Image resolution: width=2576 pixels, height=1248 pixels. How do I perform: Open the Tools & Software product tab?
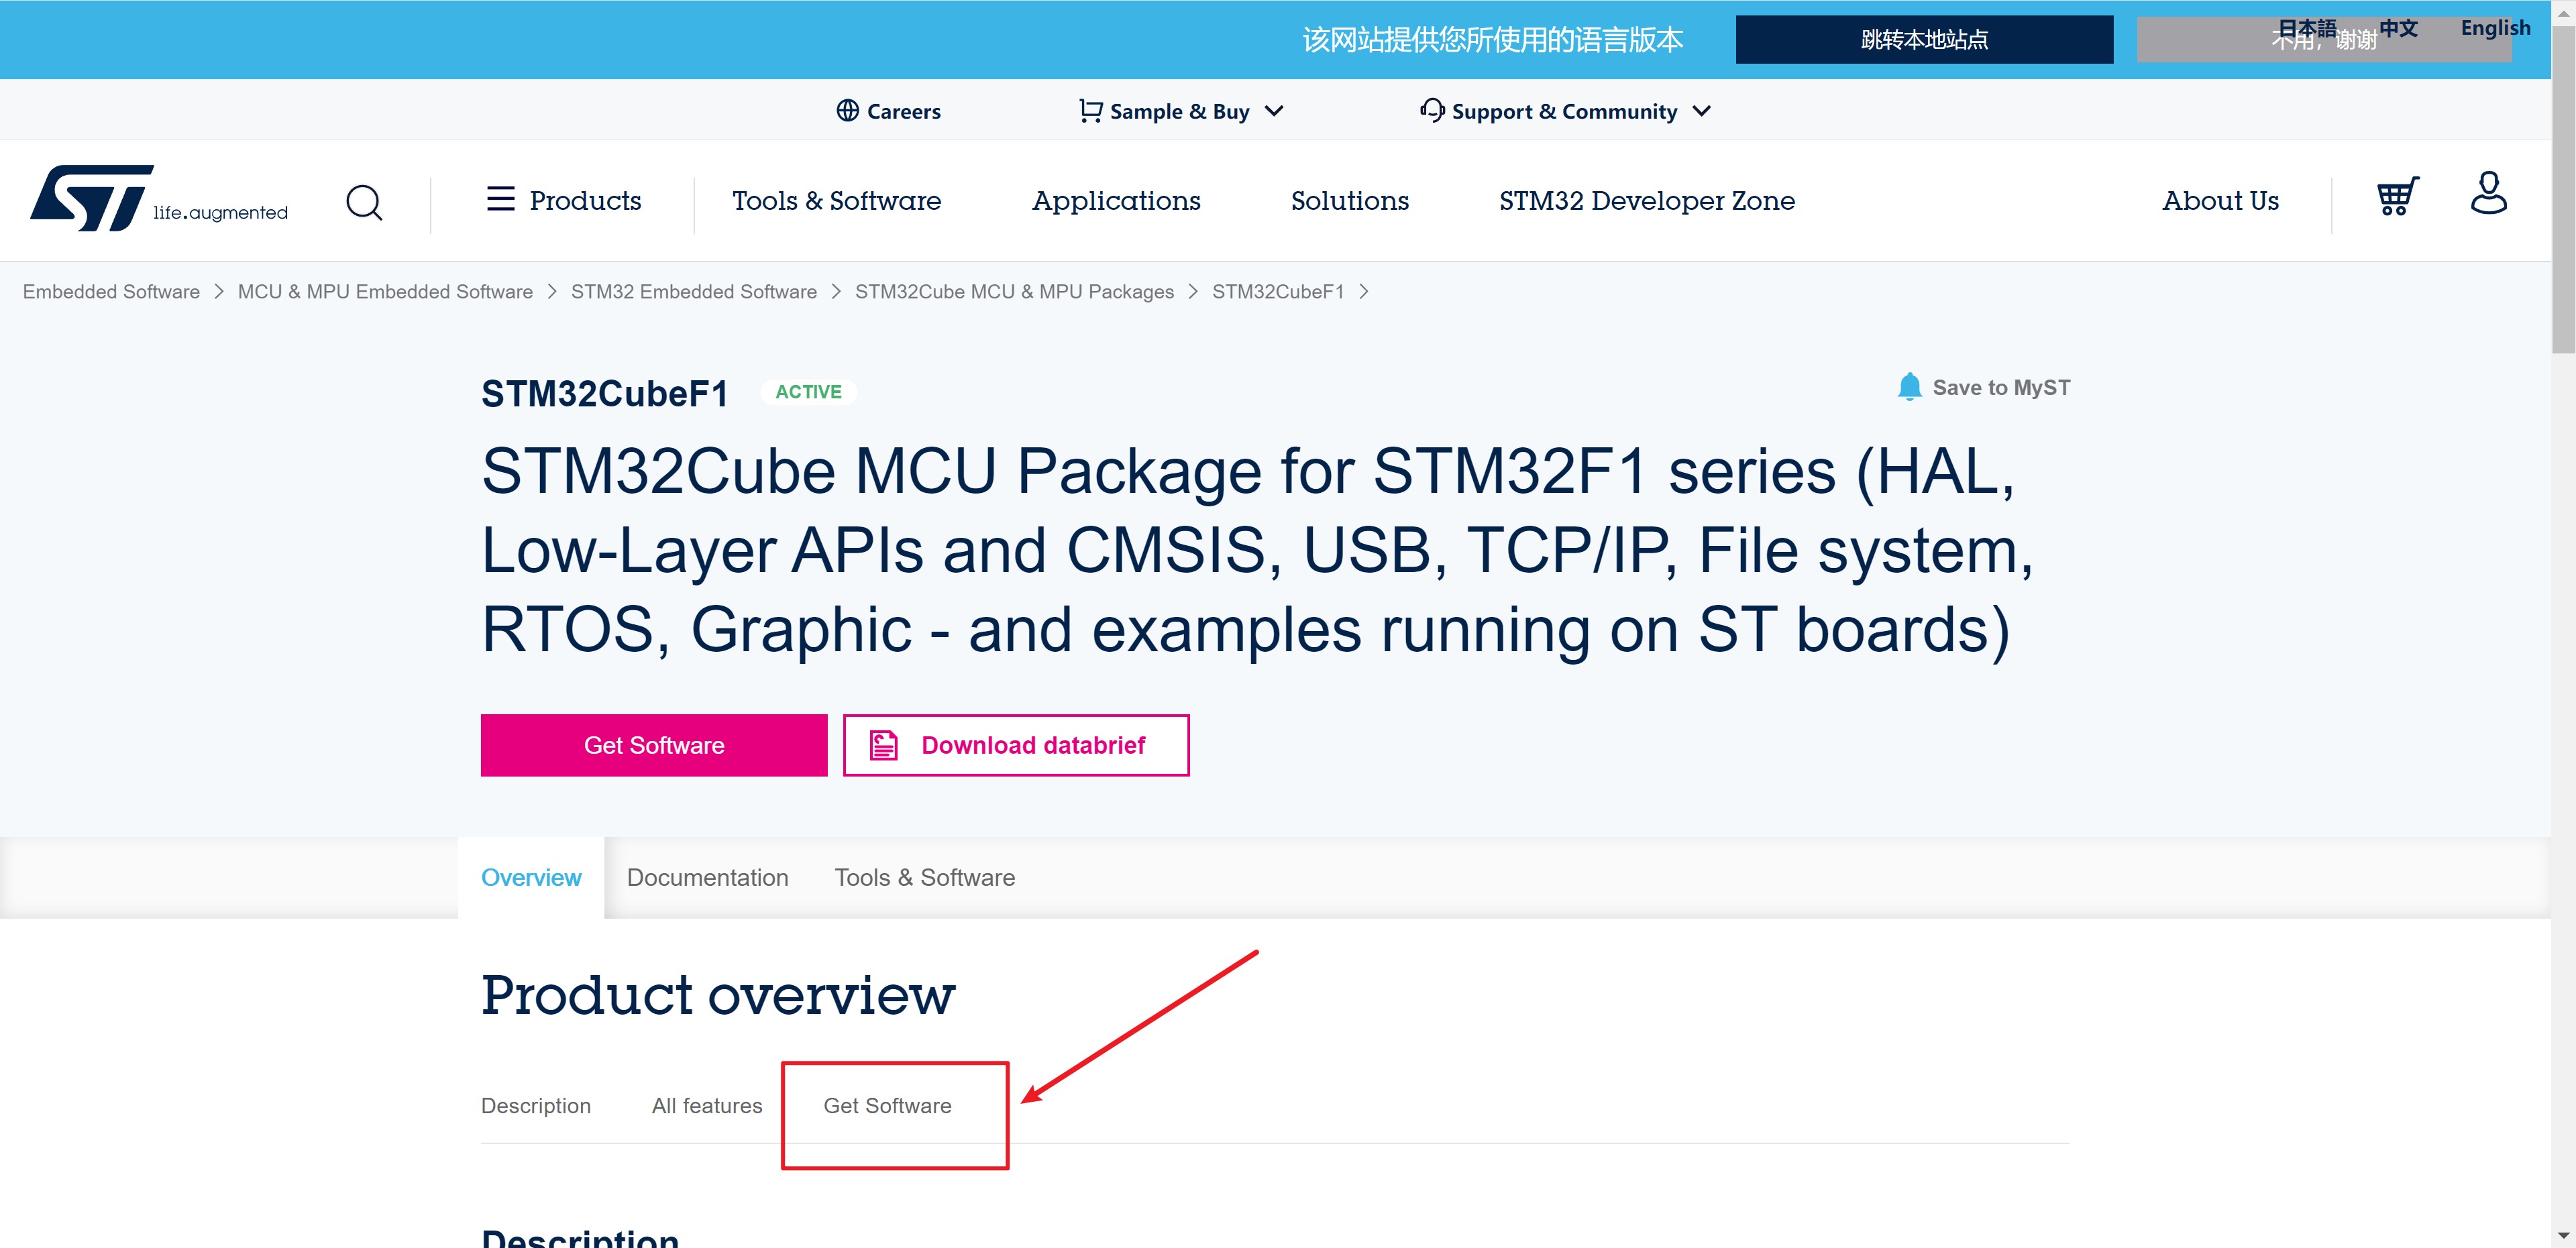click(924, 877)
